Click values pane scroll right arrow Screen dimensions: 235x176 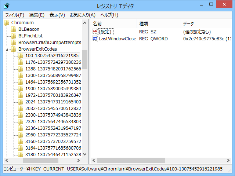(x=228, y=161)
